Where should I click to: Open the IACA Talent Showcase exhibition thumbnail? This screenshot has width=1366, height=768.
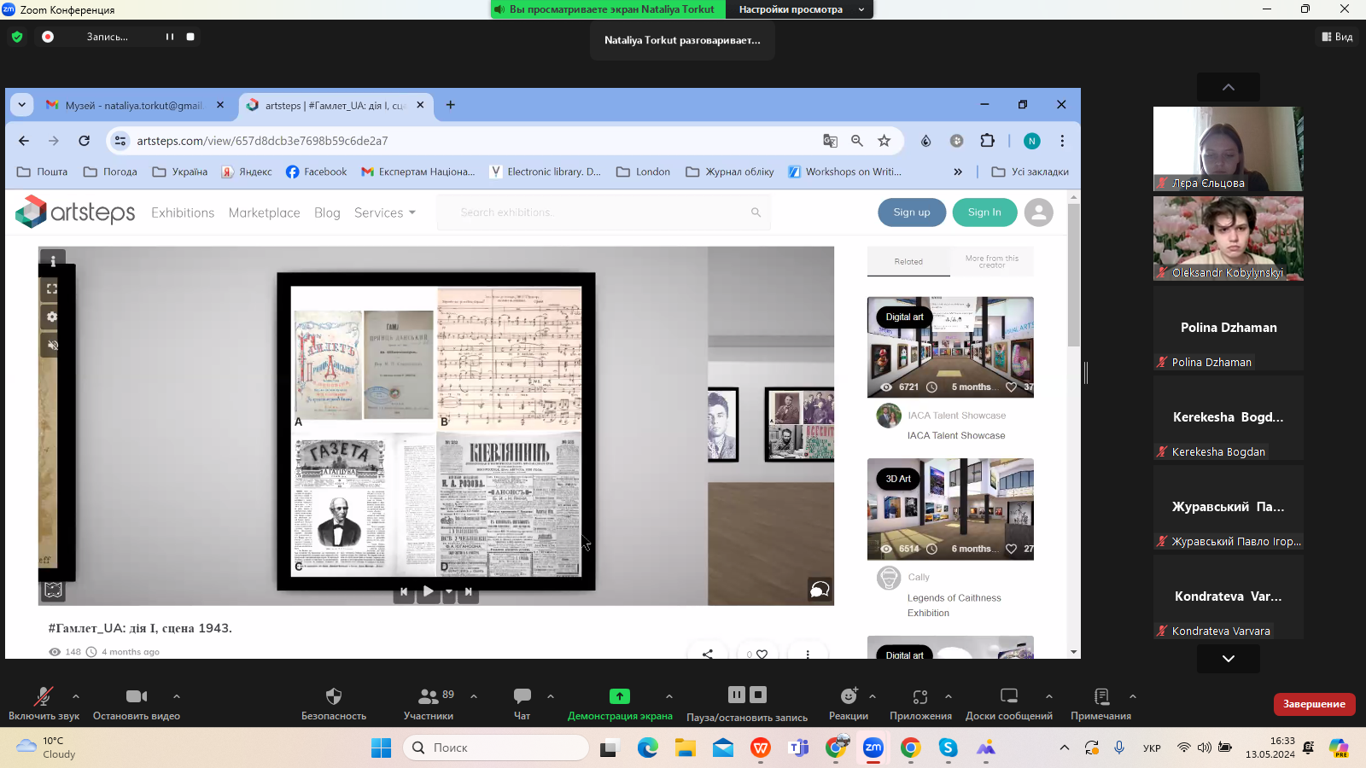click(950, 347)
